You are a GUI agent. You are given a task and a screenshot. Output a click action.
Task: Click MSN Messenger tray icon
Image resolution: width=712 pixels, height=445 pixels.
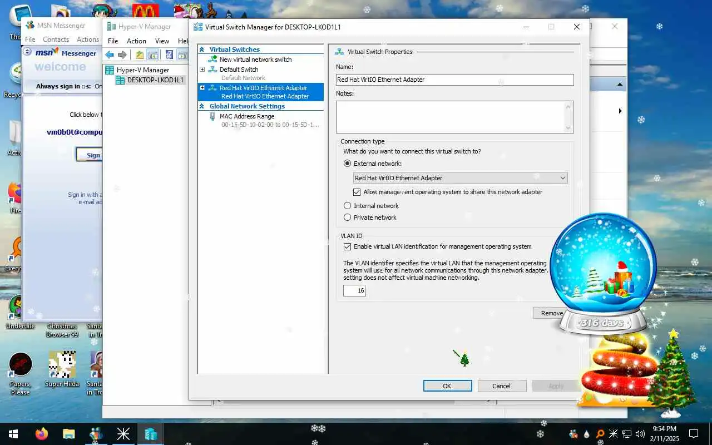click(573, 434)
